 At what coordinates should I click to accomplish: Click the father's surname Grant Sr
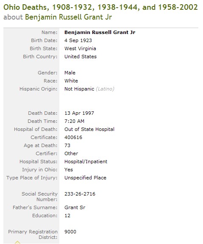75,207
